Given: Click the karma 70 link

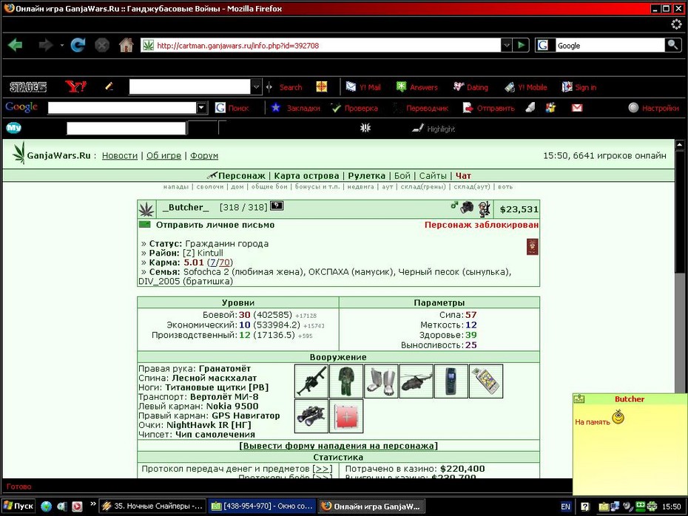Looking at the screenshot, I should [225, 262].
